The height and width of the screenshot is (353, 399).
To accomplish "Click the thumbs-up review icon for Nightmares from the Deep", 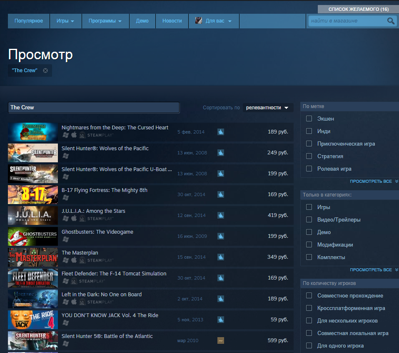I will coord(221,132).
